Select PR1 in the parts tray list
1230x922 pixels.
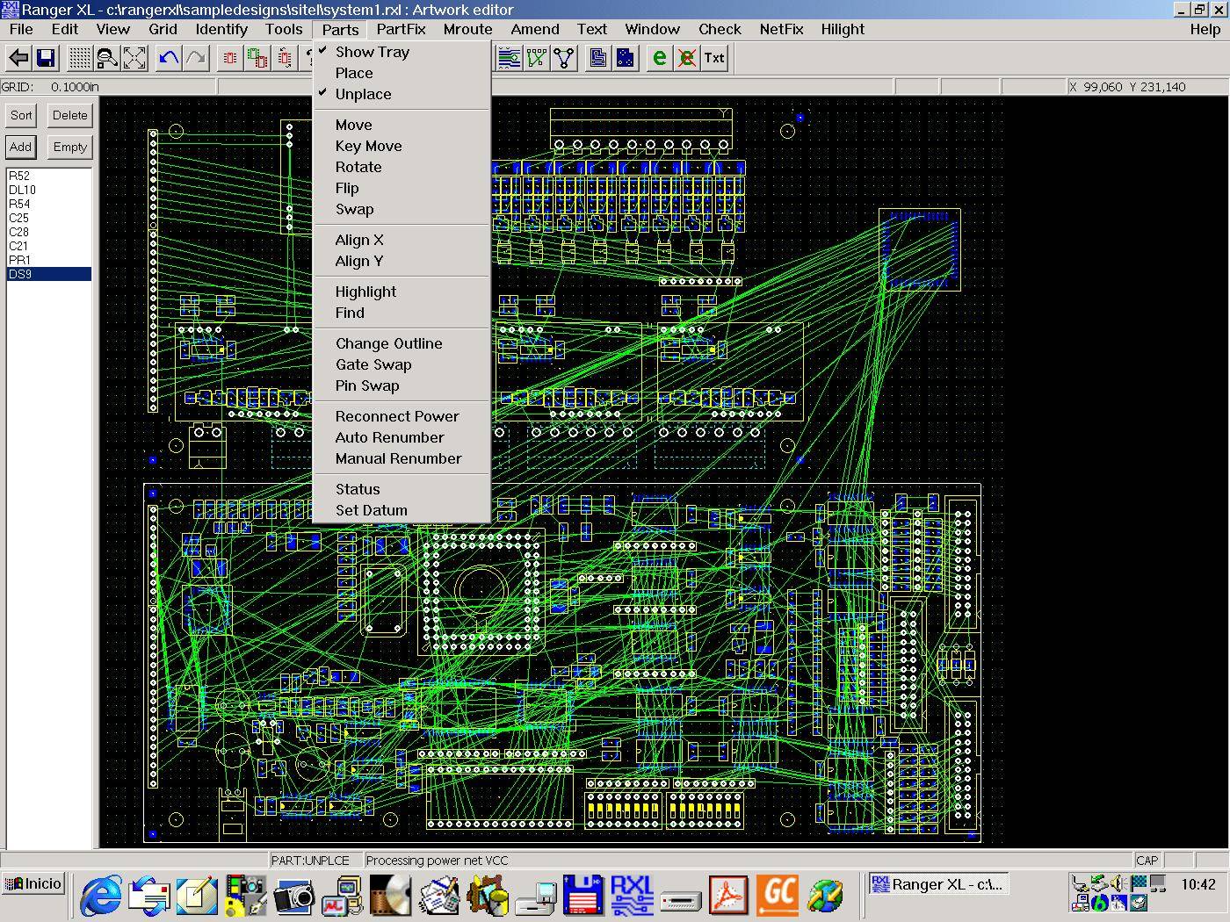coord(48,260)
